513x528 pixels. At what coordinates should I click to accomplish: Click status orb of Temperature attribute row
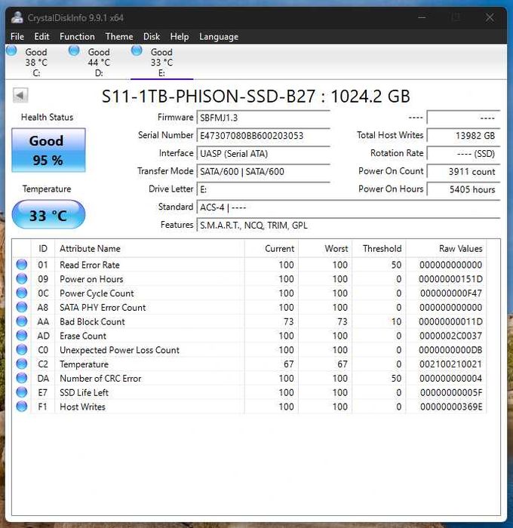(22, 364)
